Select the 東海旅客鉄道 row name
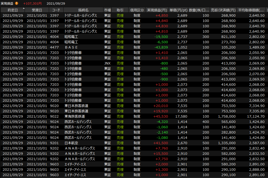 click(x=75, y=116)
